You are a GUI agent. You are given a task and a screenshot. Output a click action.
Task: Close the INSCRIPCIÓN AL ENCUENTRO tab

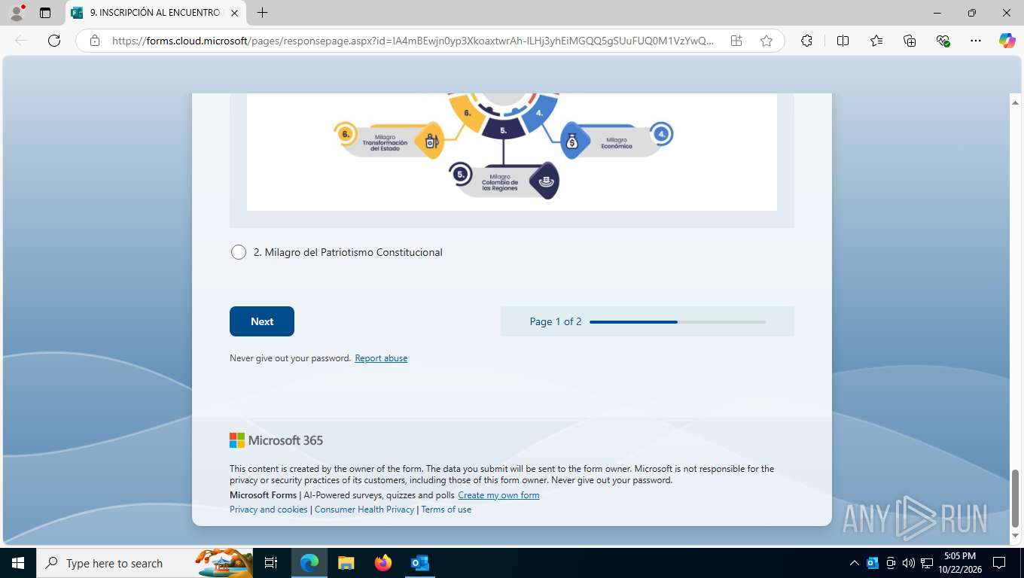tap(234, 13)
